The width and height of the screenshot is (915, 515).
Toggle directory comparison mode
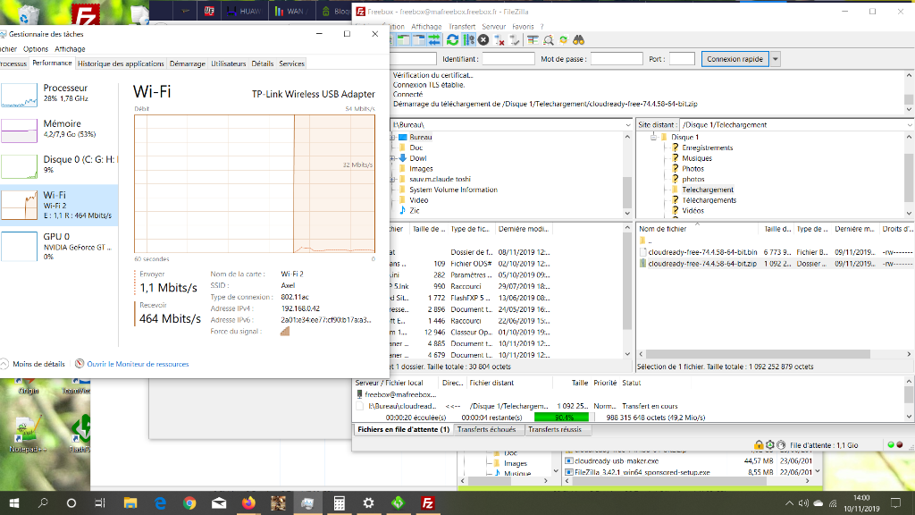[550, 40]
